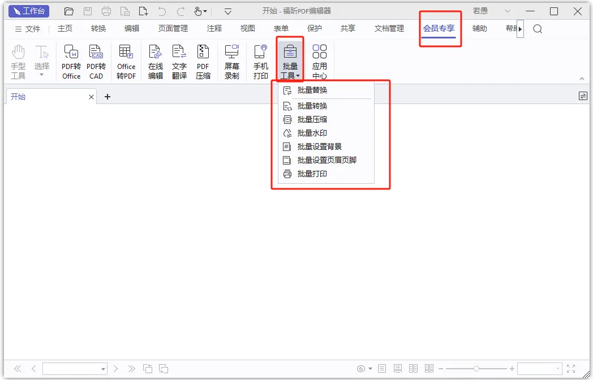Click the PDF压缩 compress icon
This screenshot has height=380, width=593.
coord(203,62)
